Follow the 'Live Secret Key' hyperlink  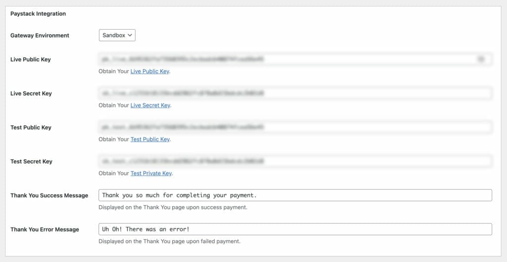[150, 105]
